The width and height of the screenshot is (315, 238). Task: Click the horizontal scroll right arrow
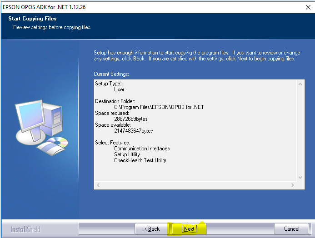click(x=293, y=185)
